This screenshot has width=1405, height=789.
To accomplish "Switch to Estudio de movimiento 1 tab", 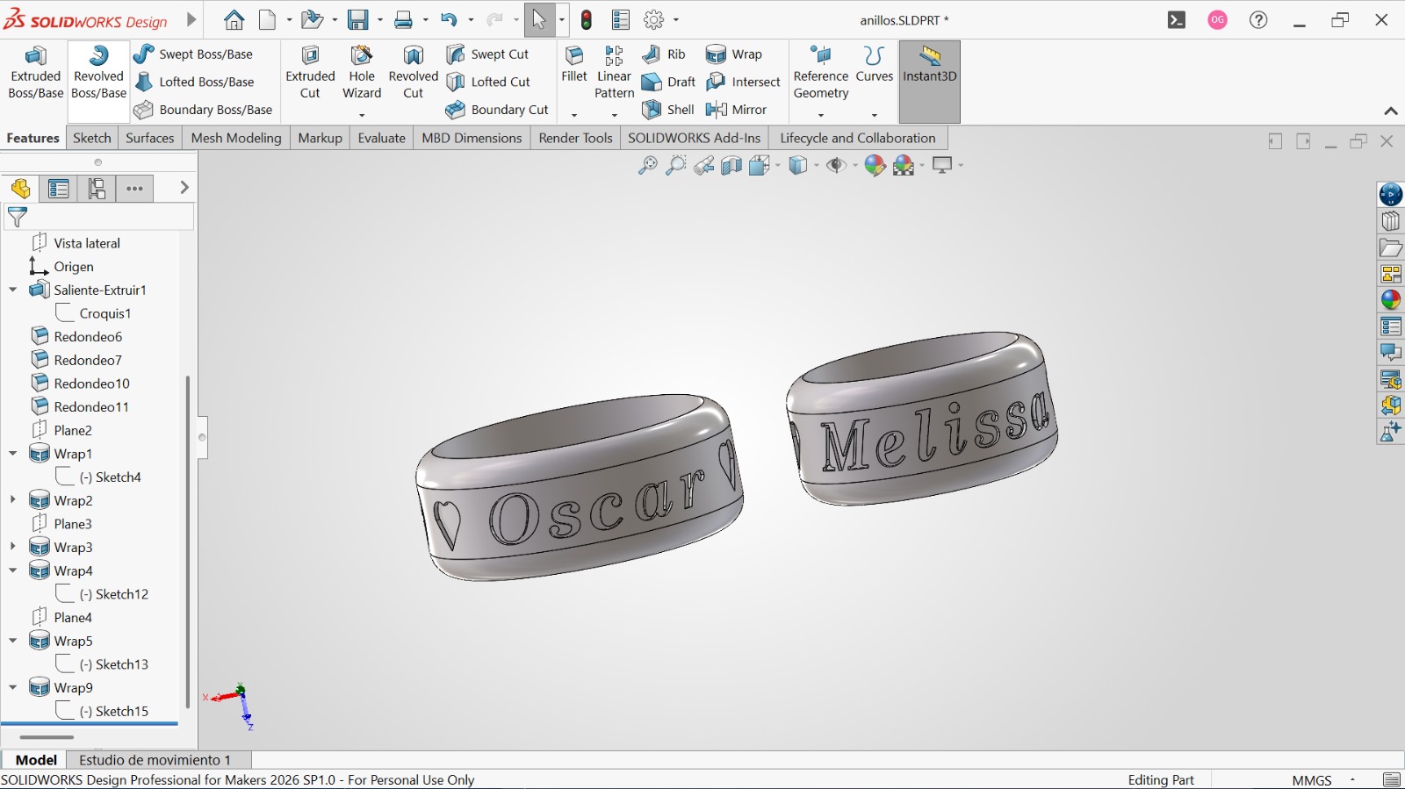I will (x=155, y=760).
